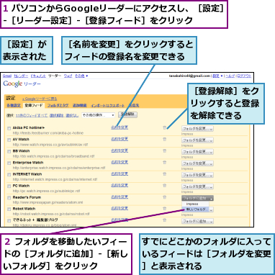Open the ウェブ link in top bar

[68, 76]
